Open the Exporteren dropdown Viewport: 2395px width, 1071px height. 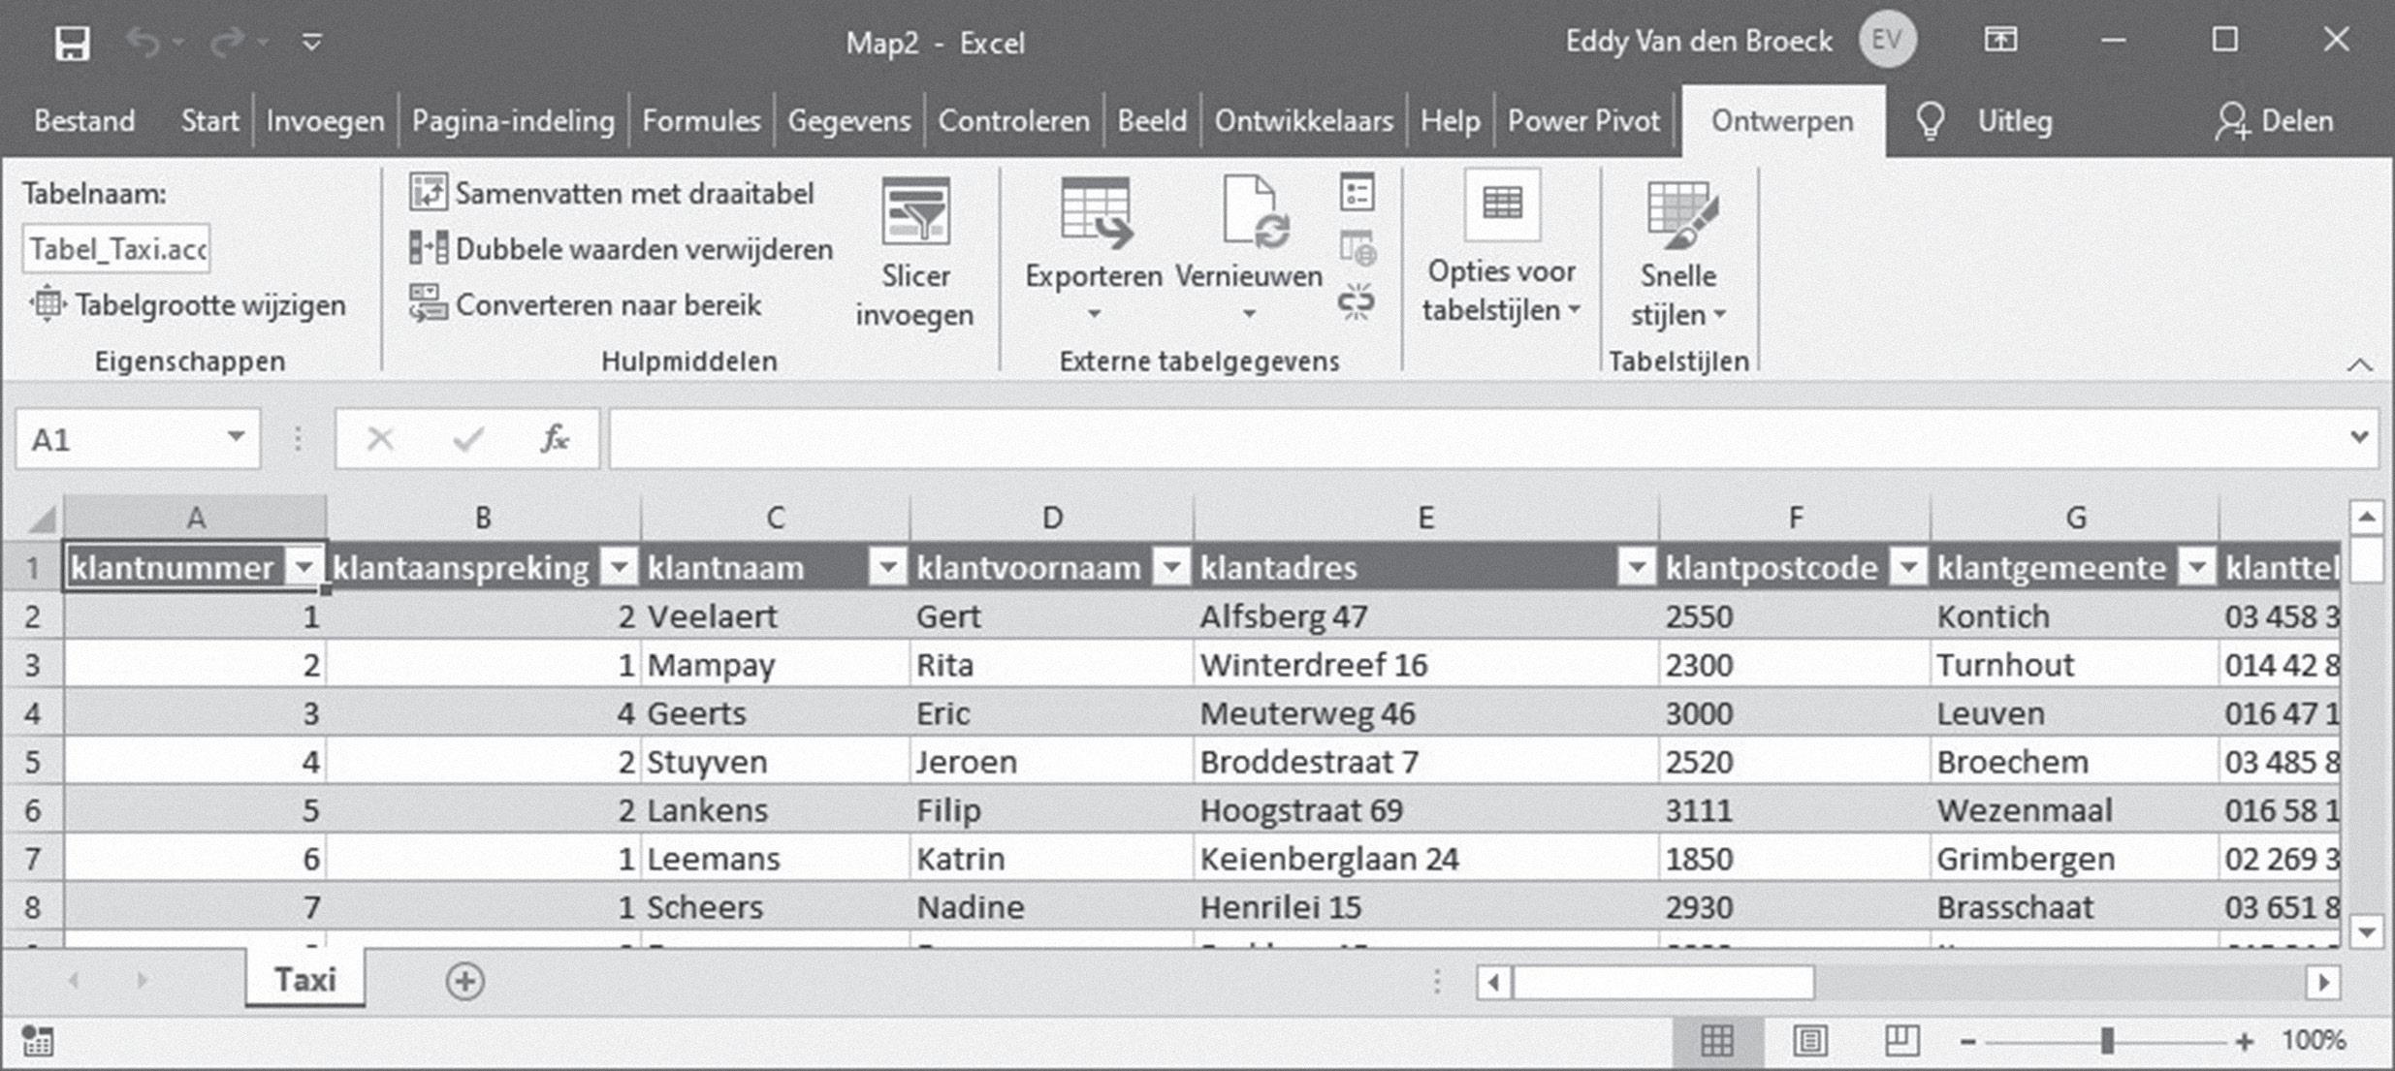pyautogui.click(x=1094, y=314)
